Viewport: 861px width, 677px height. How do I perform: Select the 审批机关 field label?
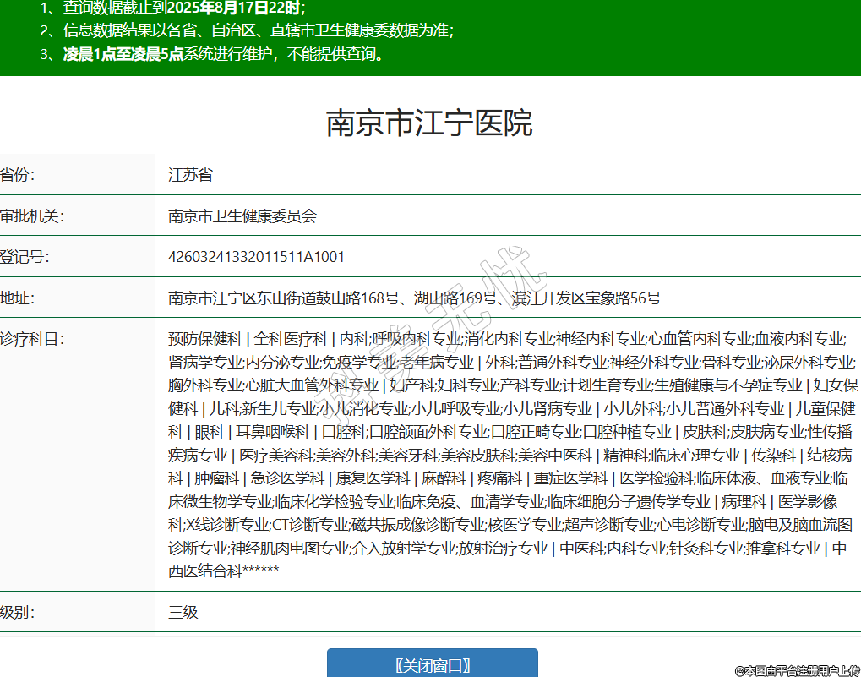(31, 216)
